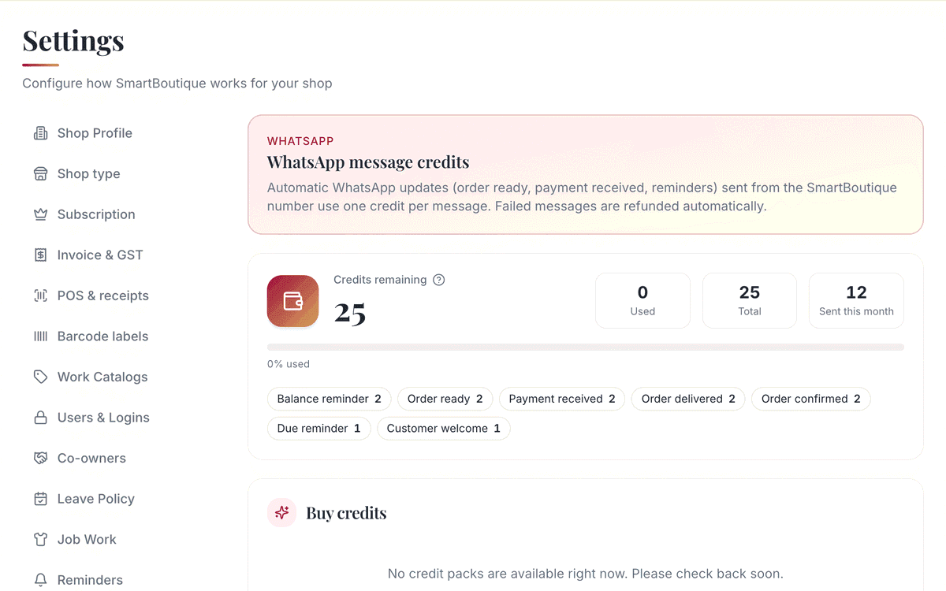Click the POS & receipts scanner icon

40,295
